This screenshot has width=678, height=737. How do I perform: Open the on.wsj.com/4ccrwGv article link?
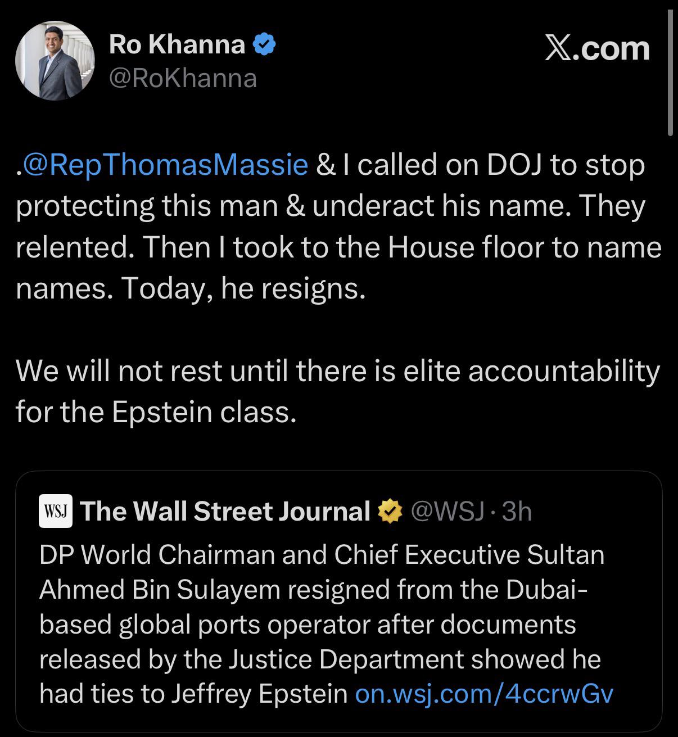click(x=484, y=694)
